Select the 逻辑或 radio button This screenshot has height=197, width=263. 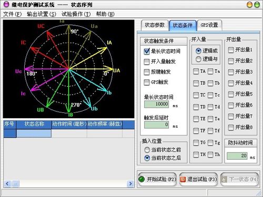(198, 51)
